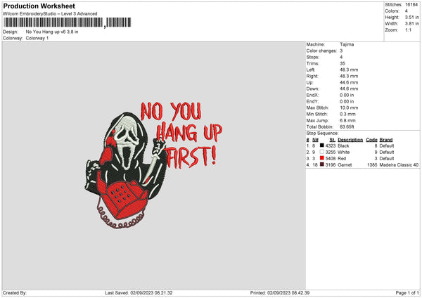The height and width of the screenshot is (298, 422).
Task: Click the Width value 3.81 in
Action: (411, 24)
